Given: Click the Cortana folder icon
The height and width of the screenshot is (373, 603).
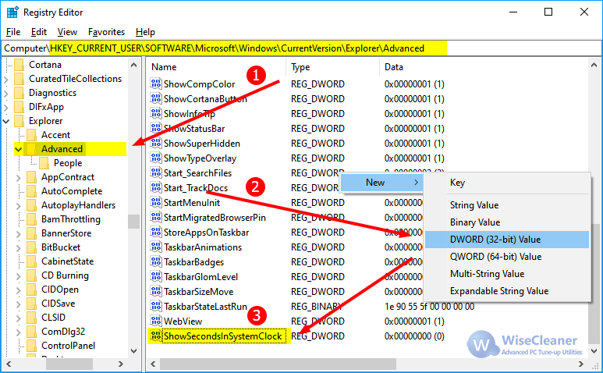Looking at the screenshot, I should [x=20, y=65].
